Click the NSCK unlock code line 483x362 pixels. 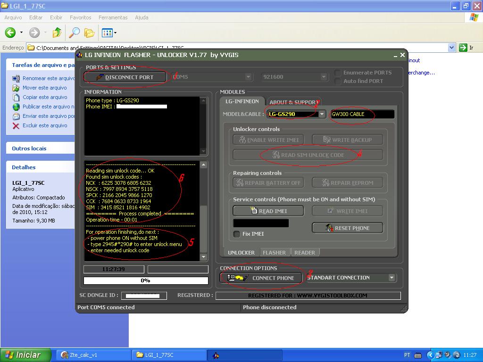click(119, 189)
